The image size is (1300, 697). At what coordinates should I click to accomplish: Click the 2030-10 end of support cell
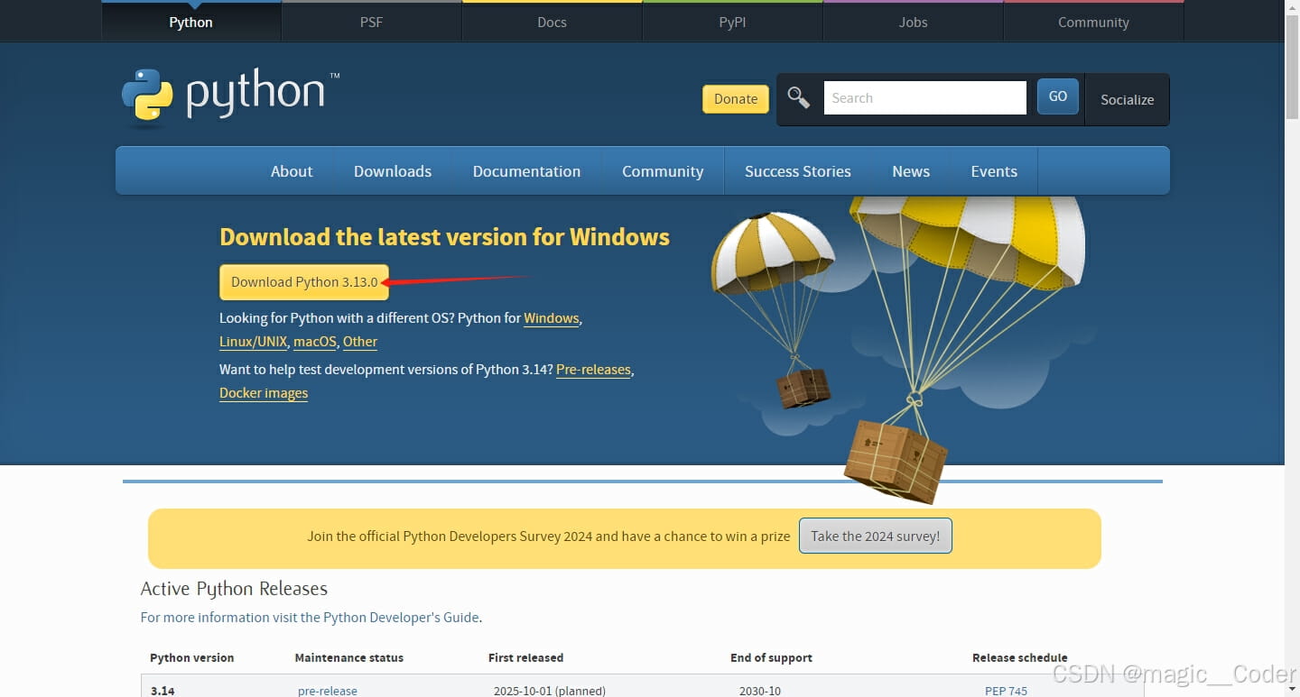pyautogui.click(x=759, y=691)
